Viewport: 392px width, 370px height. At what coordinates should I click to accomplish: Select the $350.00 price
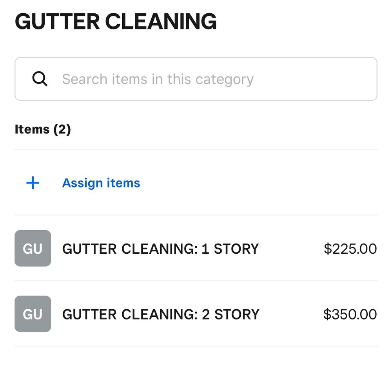coord(350,314)
